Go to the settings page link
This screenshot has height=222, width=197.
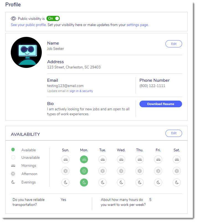(x=137, y=25)
